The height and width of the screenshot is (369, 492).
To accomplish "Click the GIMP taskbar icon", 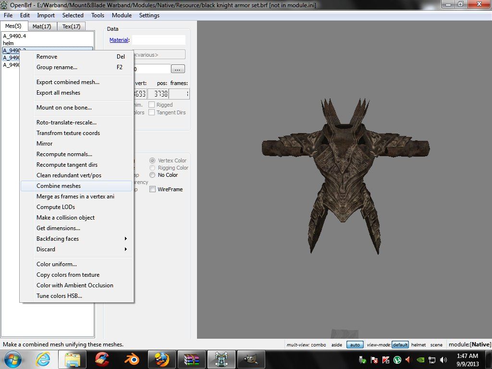I will [x=250, y=359].
